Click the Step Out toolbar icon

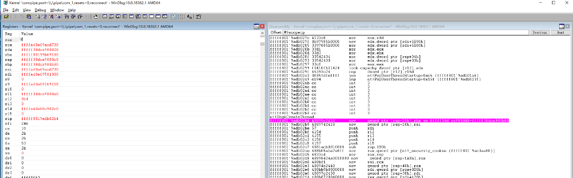80,16
